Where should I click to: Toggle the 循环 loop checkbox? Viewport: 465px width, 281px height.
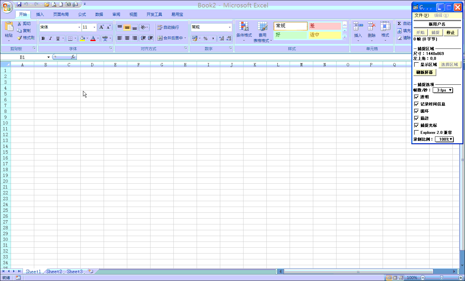click(x=417, y=111)
